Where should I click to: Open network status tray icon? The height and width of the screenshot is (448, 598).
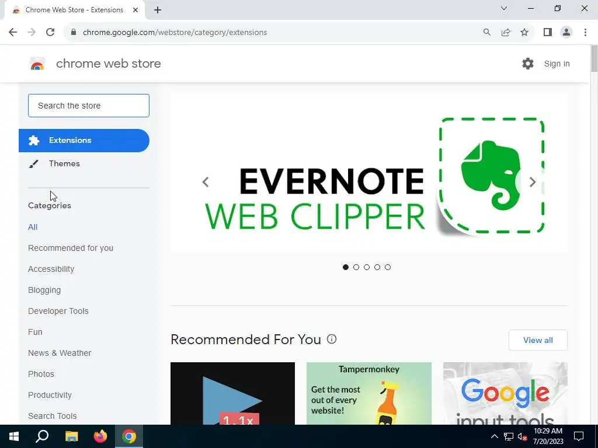[x=509, y=436]
